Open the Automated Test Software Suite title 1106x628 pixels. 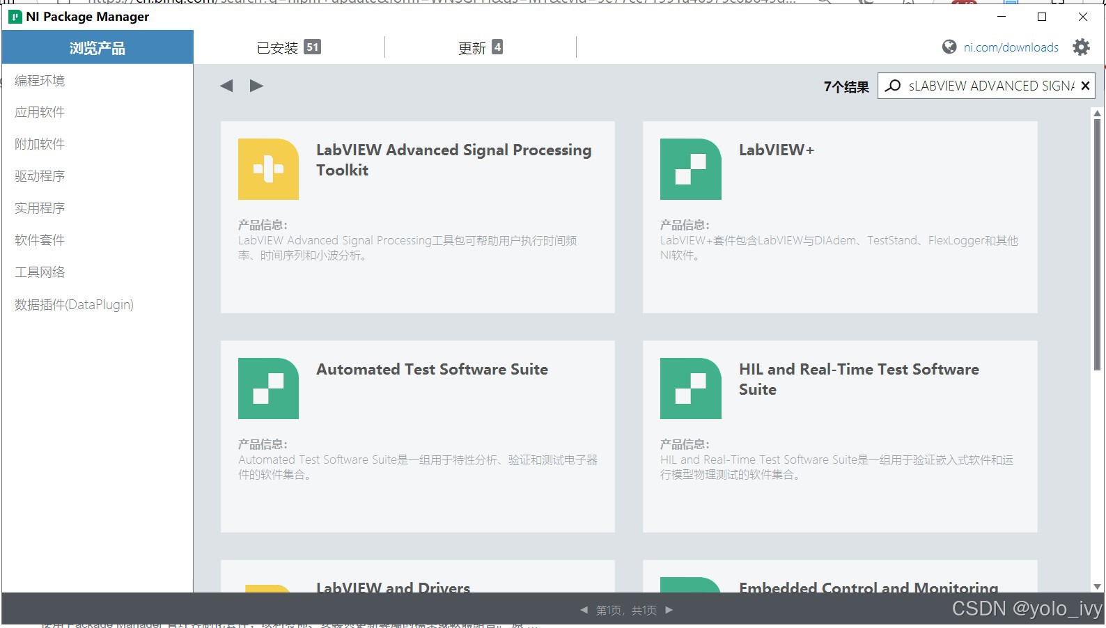click(x=432, y=369)
